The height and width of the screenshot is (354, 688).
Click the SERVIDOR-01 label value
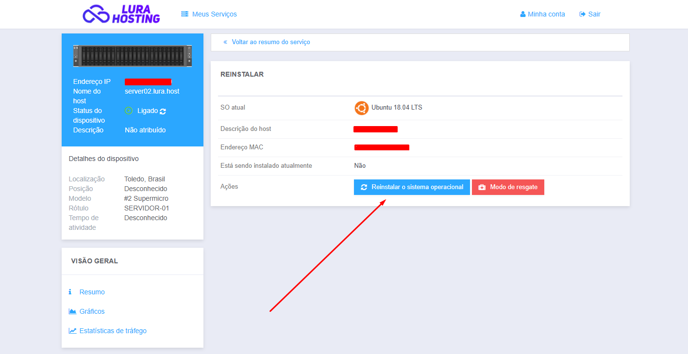point(147,208)
